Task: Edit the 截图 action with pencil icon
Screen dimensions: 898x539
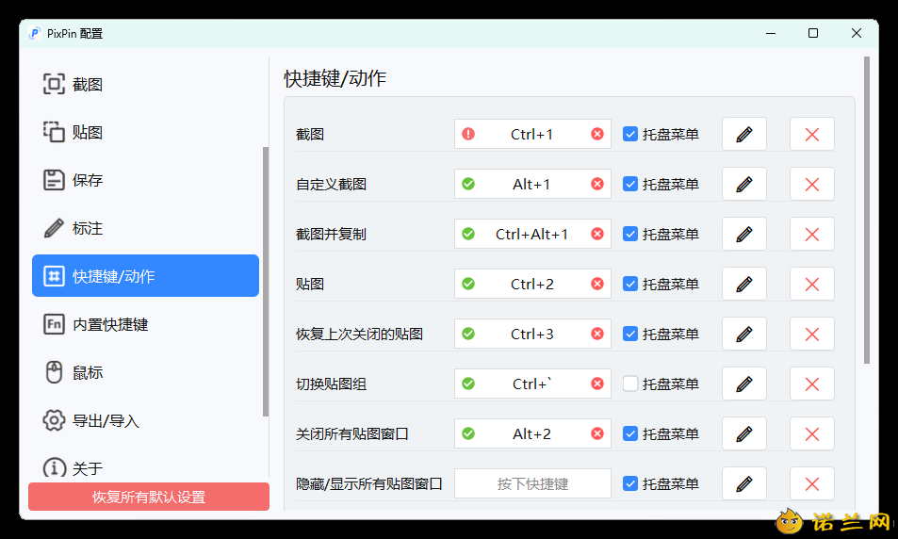Action: tap(744, 134)
